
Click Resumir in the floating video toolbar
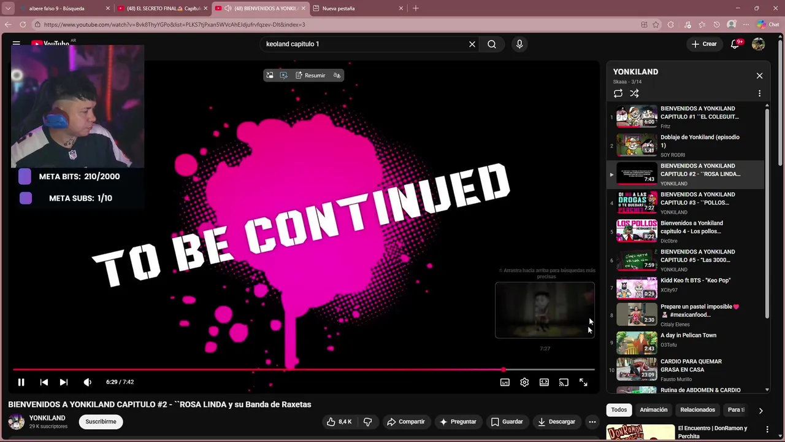pyautogui.click(x=310, y=76)
